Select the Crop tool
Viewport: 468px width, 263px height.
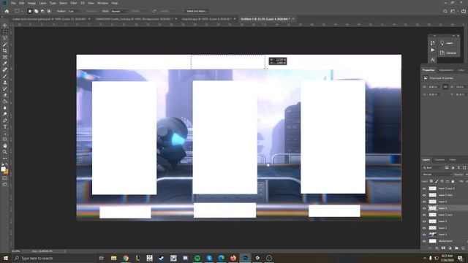click(x=5, y=50)
